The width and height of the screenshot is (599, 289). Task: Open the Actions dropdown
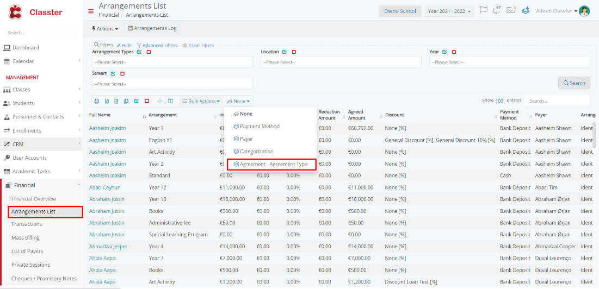pos(105,29)
